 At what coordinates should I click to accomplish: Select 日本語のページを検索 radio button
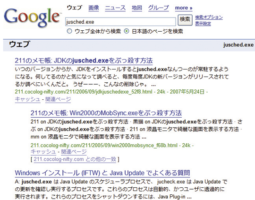127,31
